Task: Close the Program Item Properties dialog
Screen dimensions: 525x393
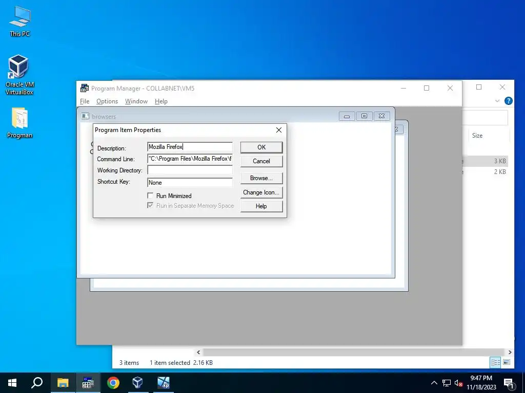Action: (x=278, y=130)
